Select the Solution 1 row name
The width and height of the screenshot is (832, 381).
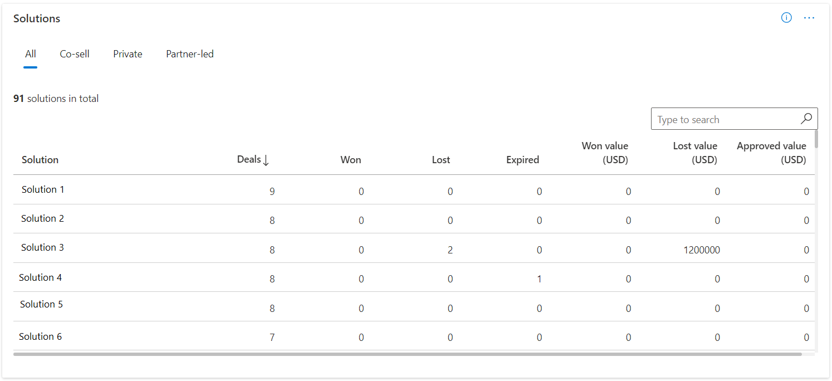coord(43,189)
